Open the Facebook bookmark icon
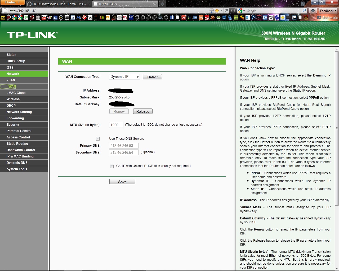Image resolution: width=339 pixels, height=271 pixels. tap(172, 17)
